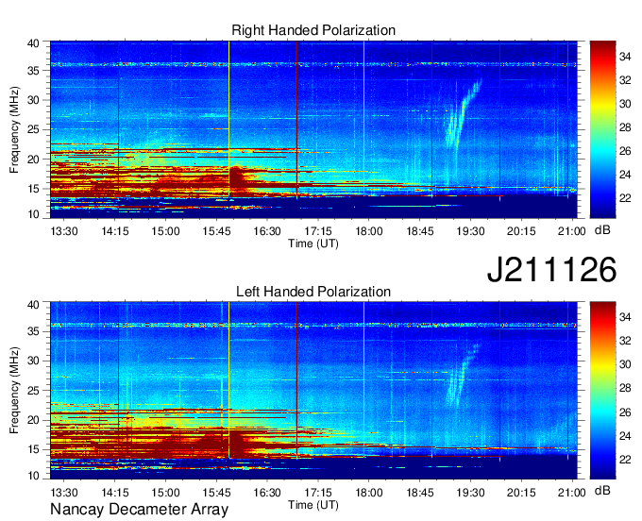The height and width of the screenshot is (521, 642).
Task: Click 'Time (UT)' axis label under Left Handed plot
Action: (313, 505)
